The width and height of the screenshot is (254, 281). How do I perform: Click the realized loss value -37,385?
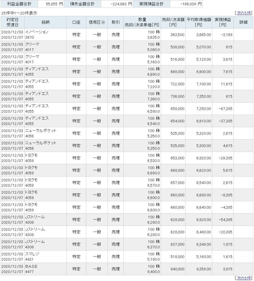point(225,121)
